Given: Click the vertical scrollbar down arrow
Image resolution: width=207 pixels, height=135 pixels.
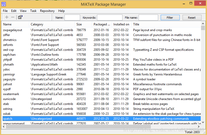Looking at the screenshot, I should [203, 122].
